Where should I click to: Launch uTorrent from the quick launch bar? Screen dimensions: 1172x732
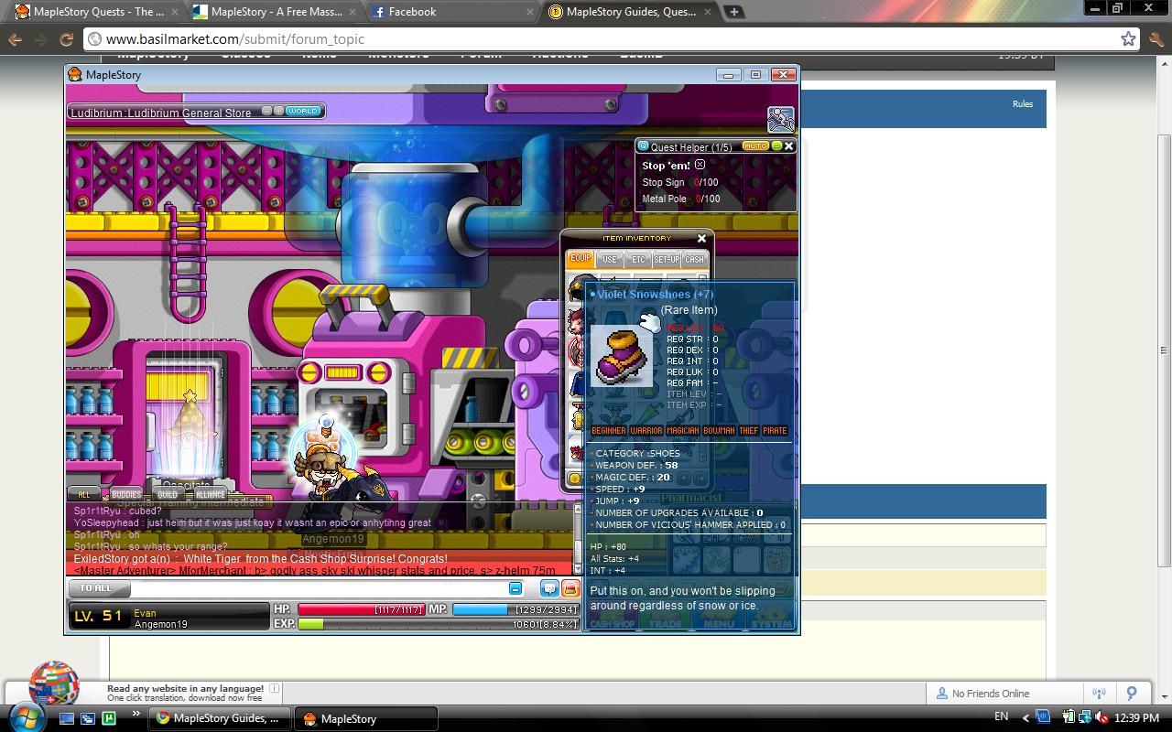(109, 718)
